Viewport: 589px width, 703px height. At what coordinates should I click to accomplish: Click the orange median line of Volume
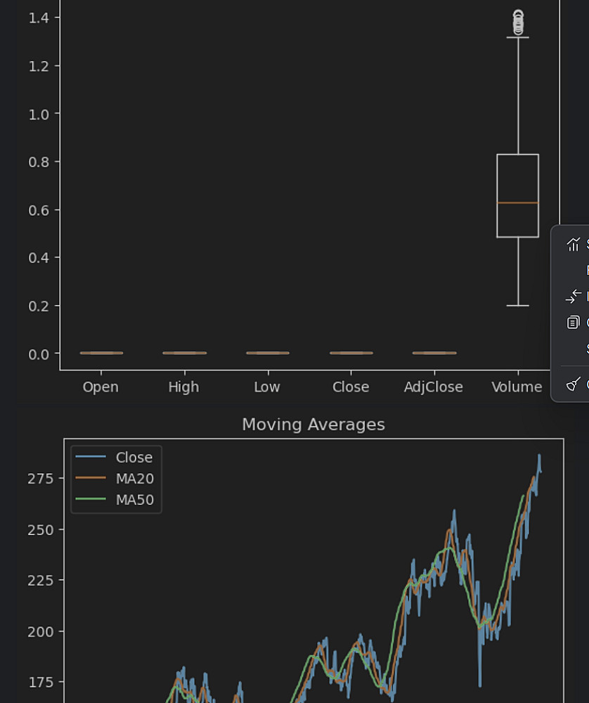click(518, 202)
